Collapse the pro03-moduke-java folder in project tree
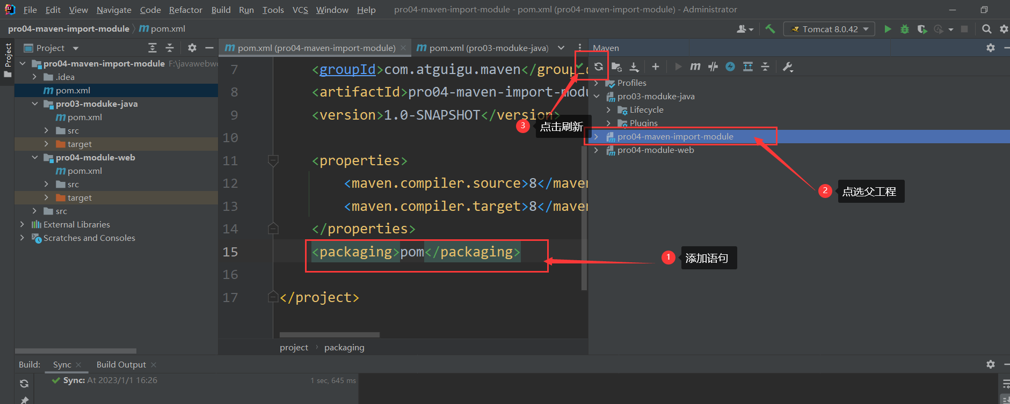The width and height of the screenshot is (1010, 404). 34,104
